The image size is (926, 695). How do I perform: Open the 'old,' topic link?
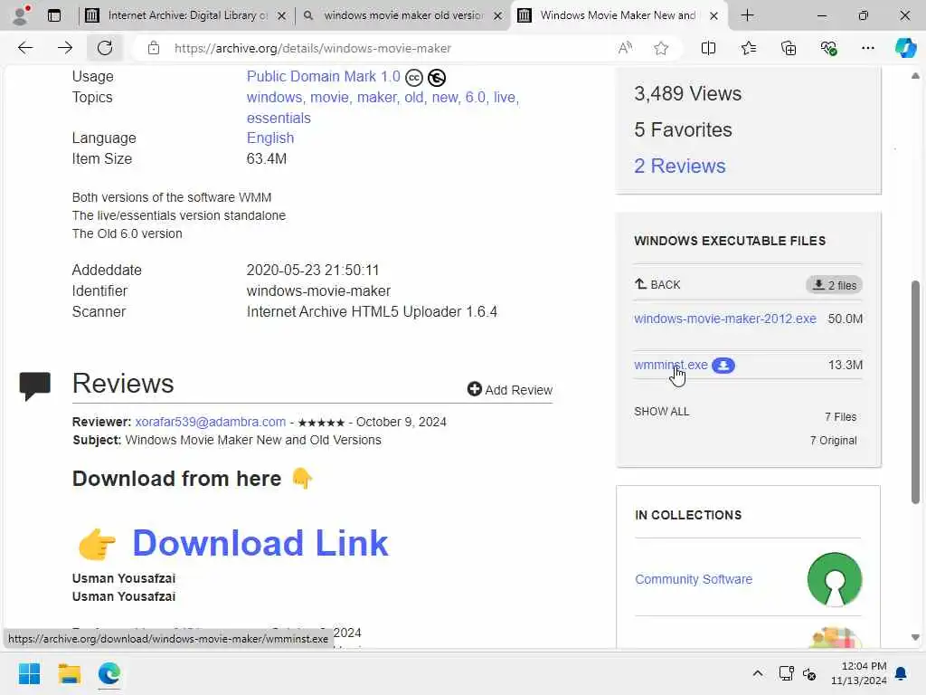coord(414,98)
